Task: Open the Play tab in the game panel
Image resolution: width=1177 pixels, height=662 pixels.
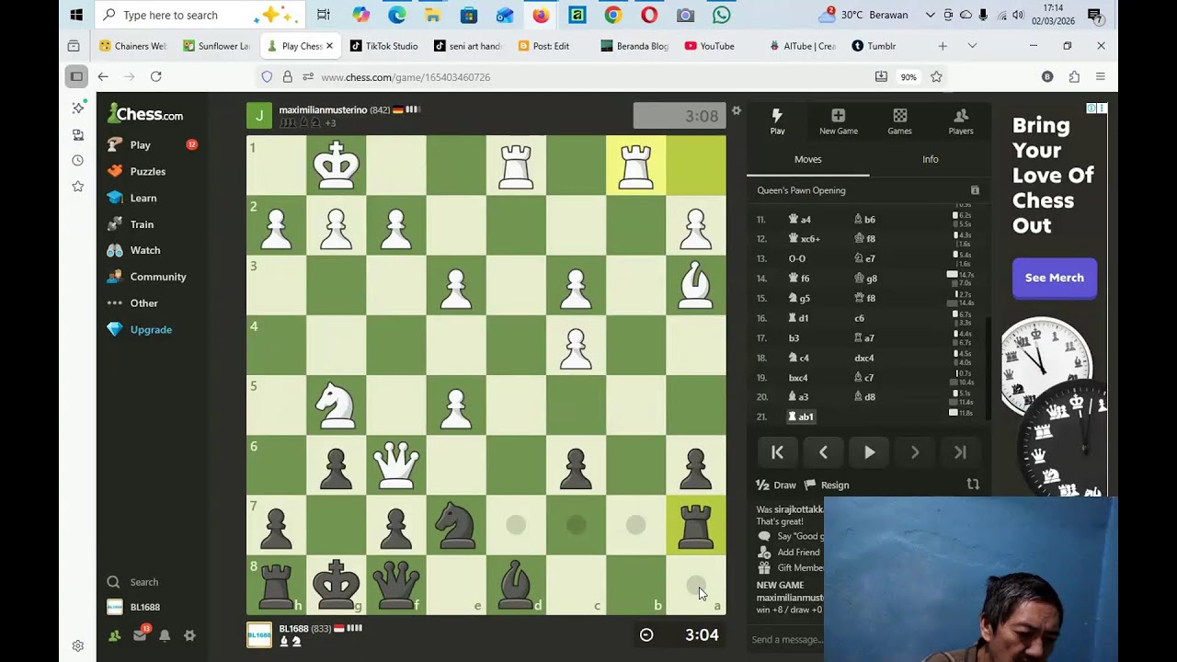Action: coord(777,120)
